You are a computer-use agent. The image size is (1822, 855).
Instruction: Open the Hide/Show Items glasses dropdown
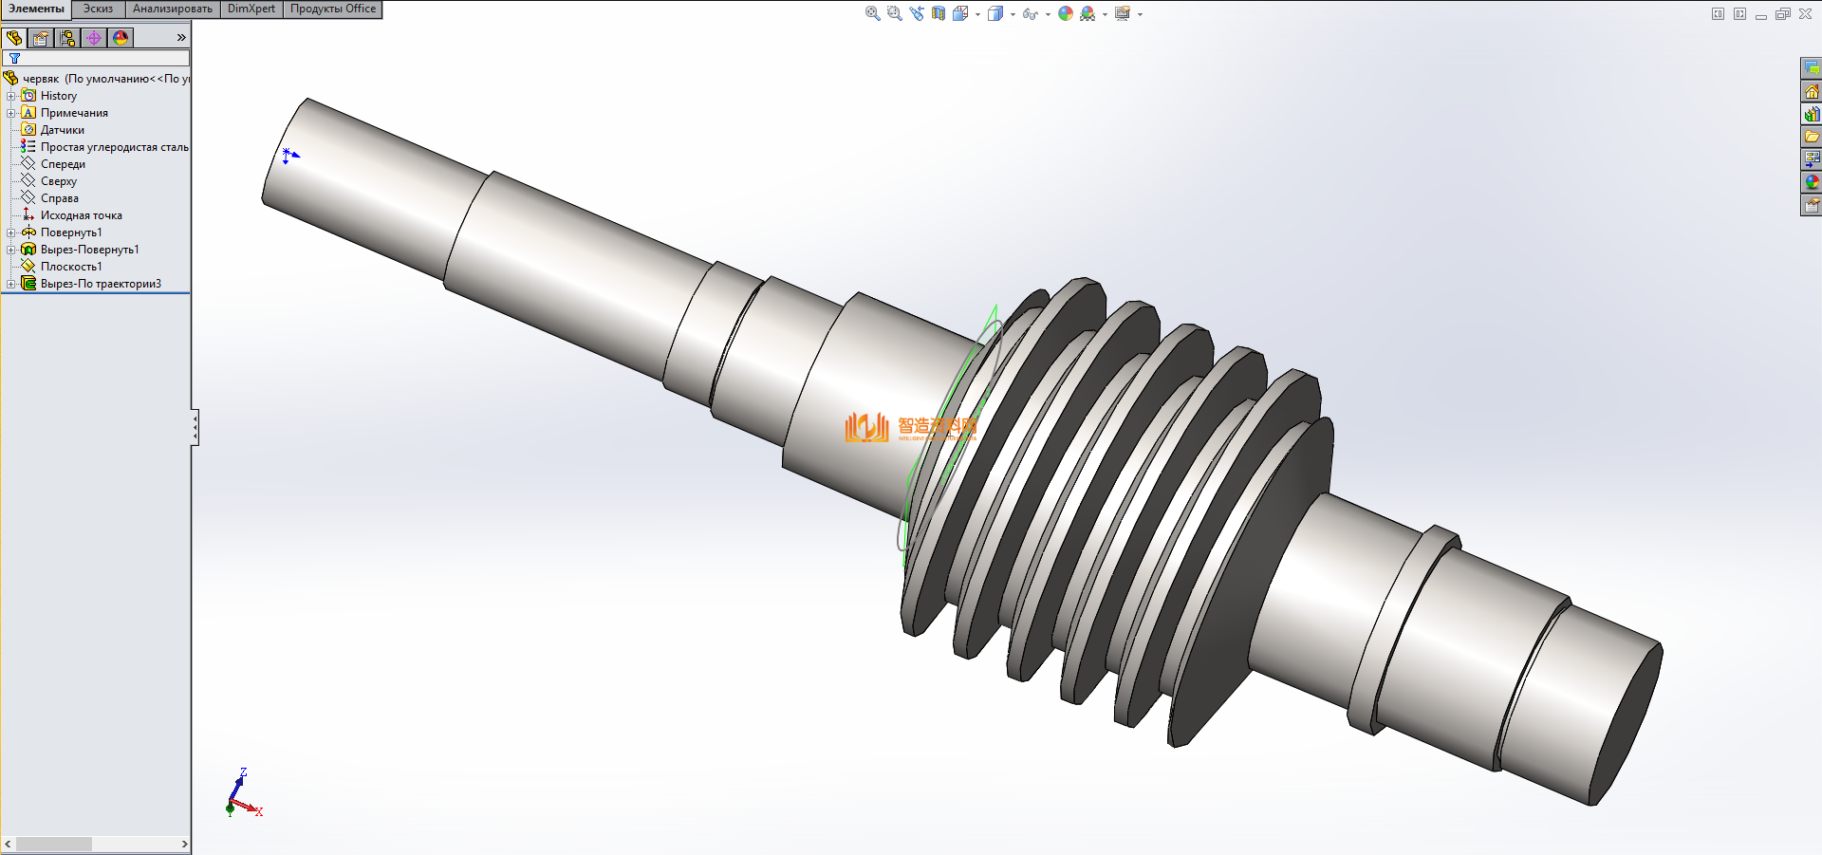tap(1048, 14)
